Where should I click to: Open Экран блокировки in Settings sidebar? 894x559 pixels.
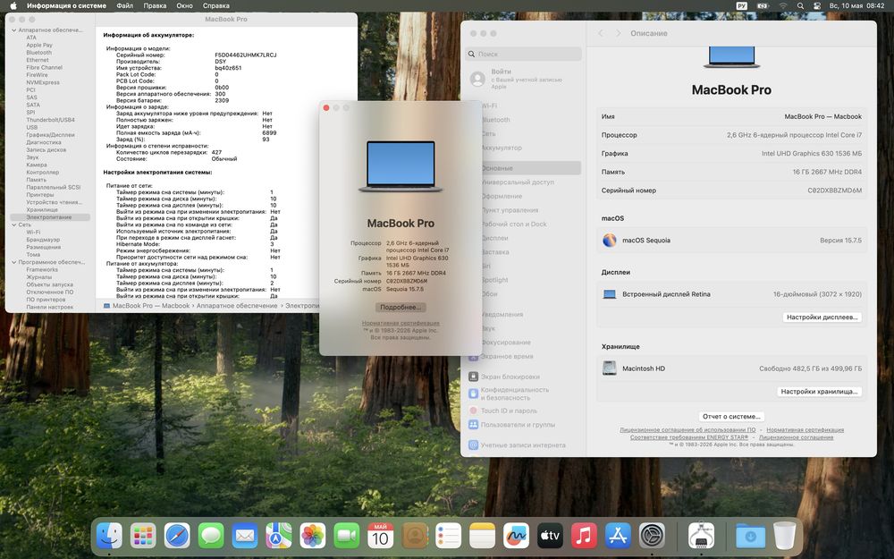[504, 377]
